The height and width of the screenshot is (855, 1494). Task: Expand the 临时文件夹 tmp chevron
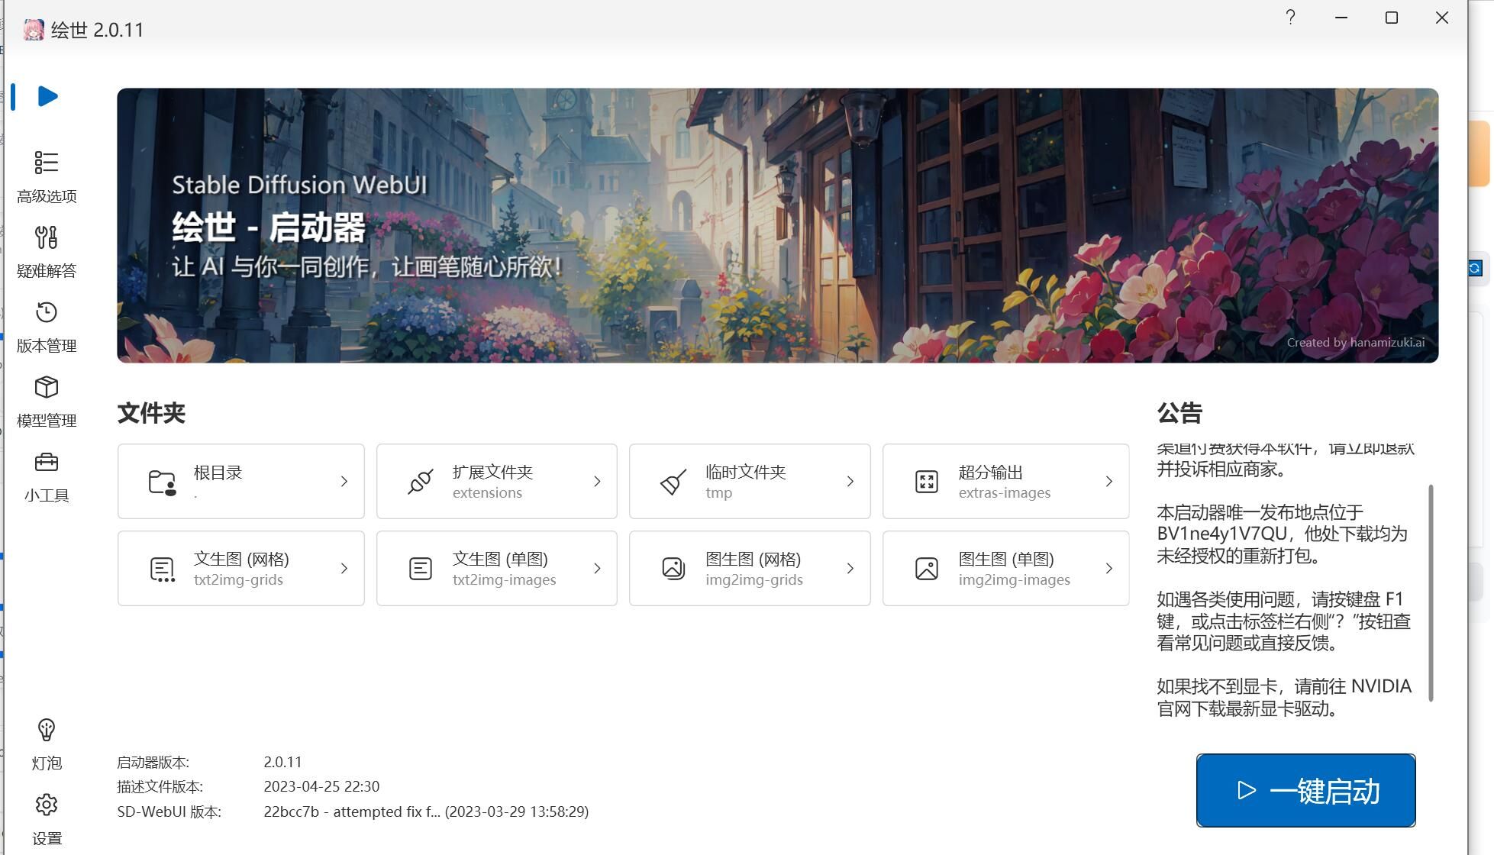[x=850, y=482]
